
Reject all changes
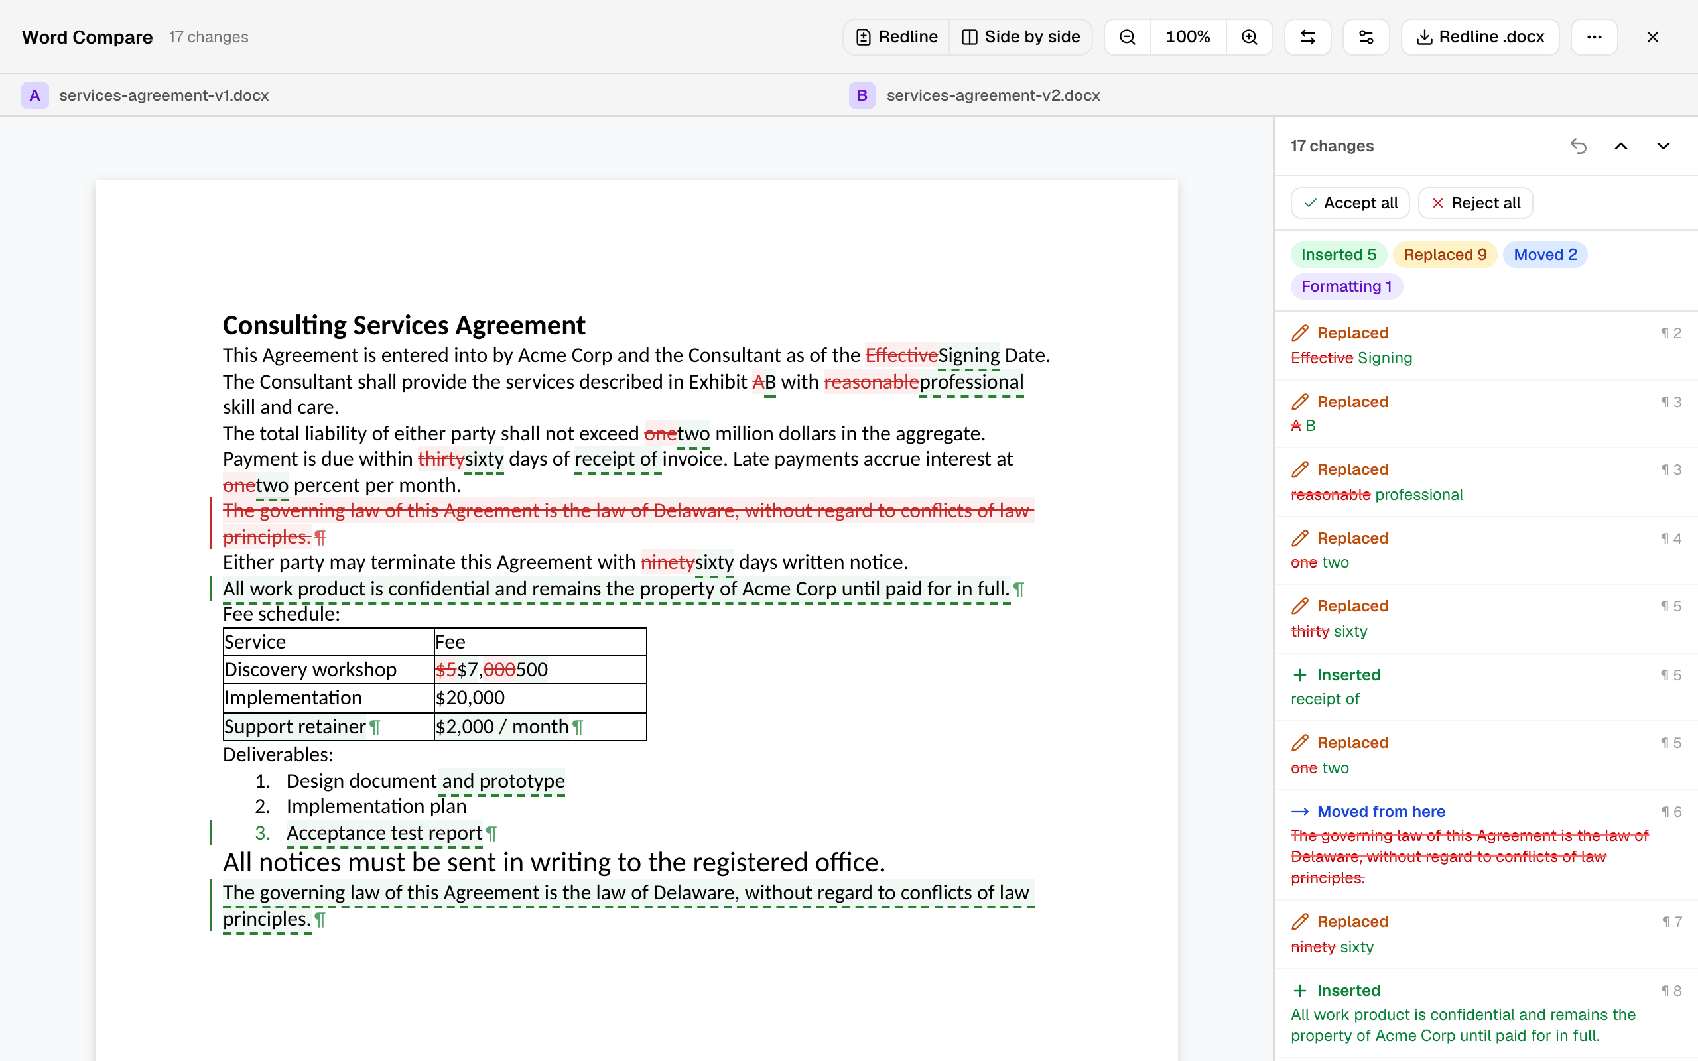click(x=1475, y=203)
